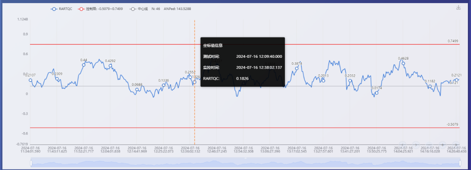Click the data zoom preview bar
Viewport: 471px width, 170px height.
click(x=245, y=163)
